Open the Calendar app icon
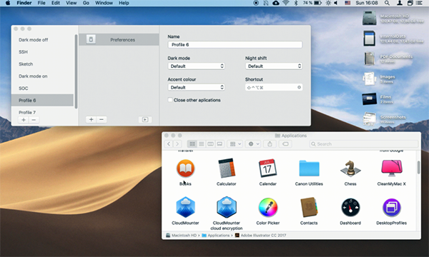The height and width of the screenshot is (257, 429). 267,168
